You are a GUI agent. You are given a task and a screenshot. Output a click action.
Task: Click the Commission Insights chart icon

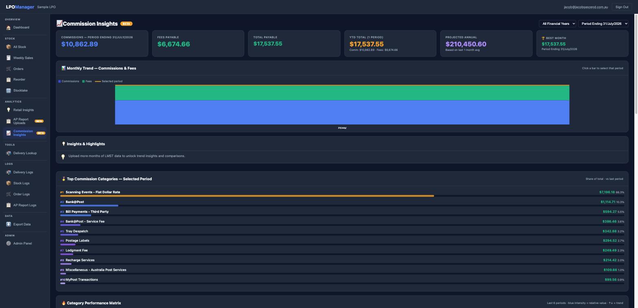pyautogui.click(x=9, y=133)
